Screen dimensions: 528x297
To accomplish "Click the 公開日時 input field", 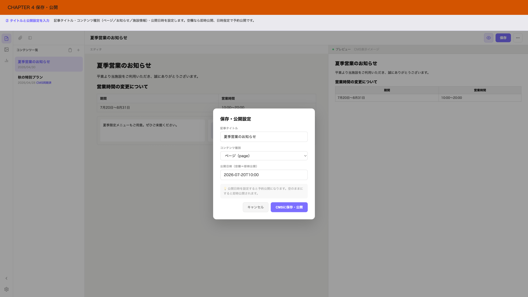I will pos(264,175).
